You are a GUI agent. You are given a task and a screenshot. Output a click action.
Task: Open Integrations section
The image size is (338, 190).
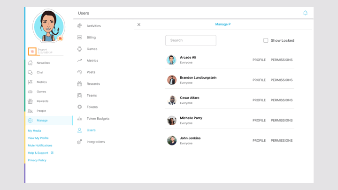pos(96,142)
